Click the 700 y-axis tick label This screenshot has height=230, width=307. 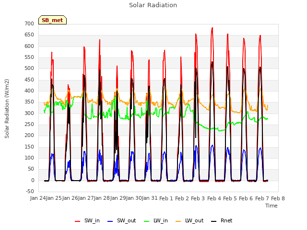pos(29,23)
